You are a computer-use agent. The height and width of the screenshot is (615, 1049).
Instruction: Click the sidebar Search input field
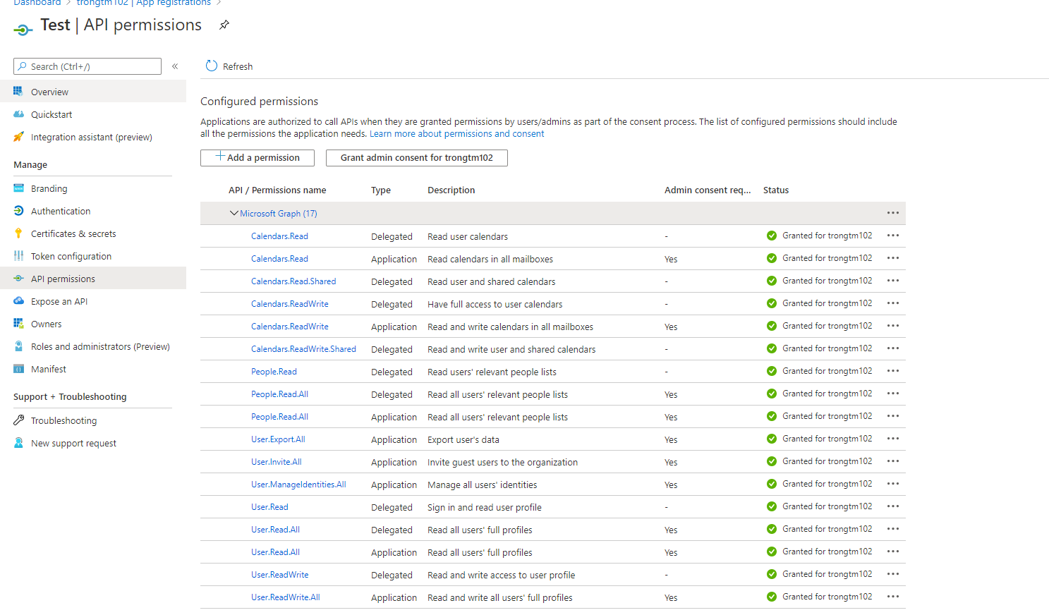coord(87,66)
